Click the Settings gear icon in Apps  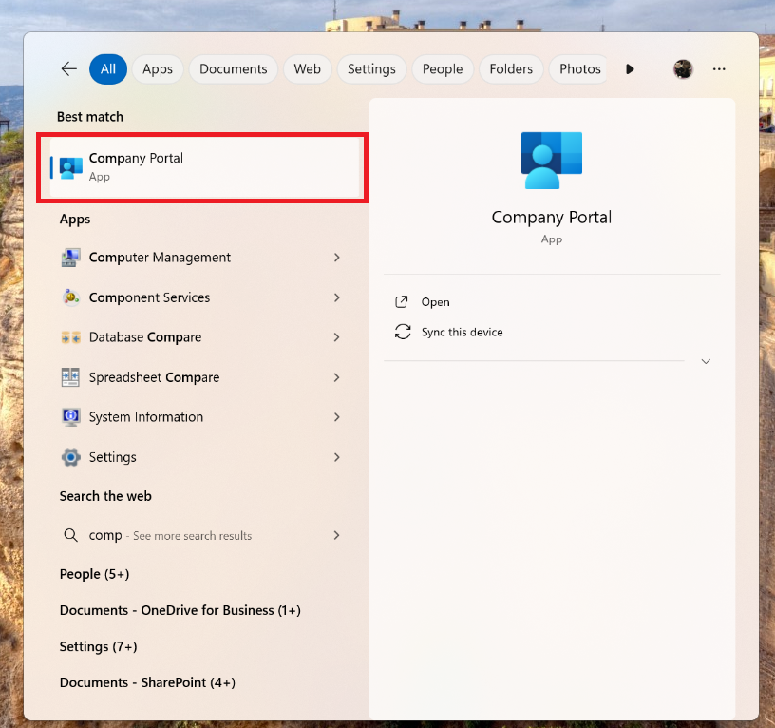[x=70, y=457]
